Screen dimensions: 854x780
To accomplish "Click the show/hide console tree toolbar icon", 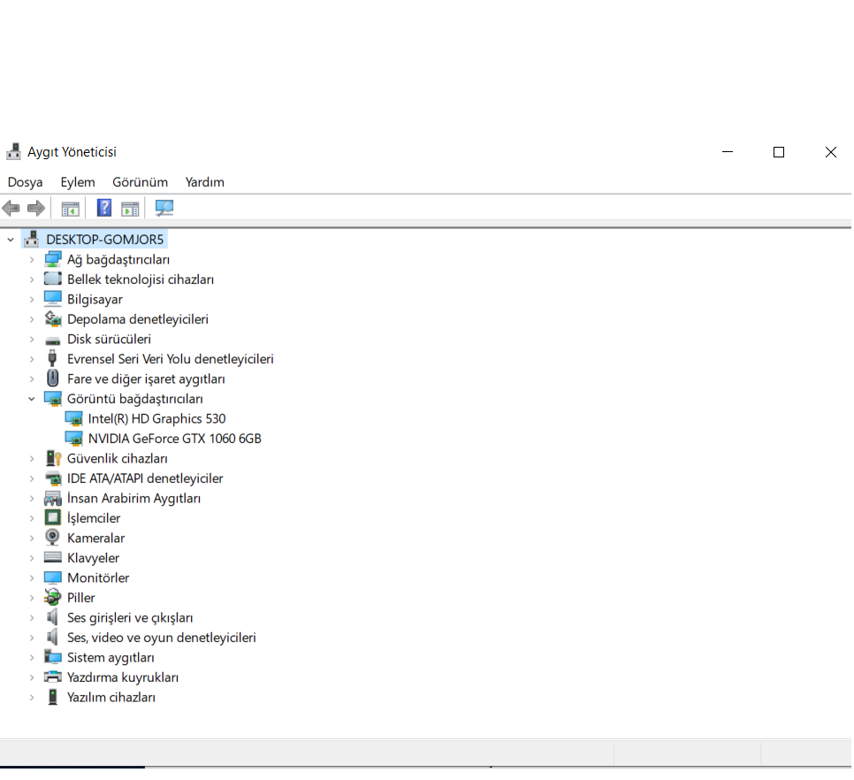I will pyautogui.click(x=70, y=209).
